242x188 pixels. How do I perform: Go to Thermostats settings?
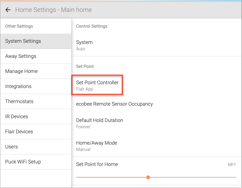36,102
